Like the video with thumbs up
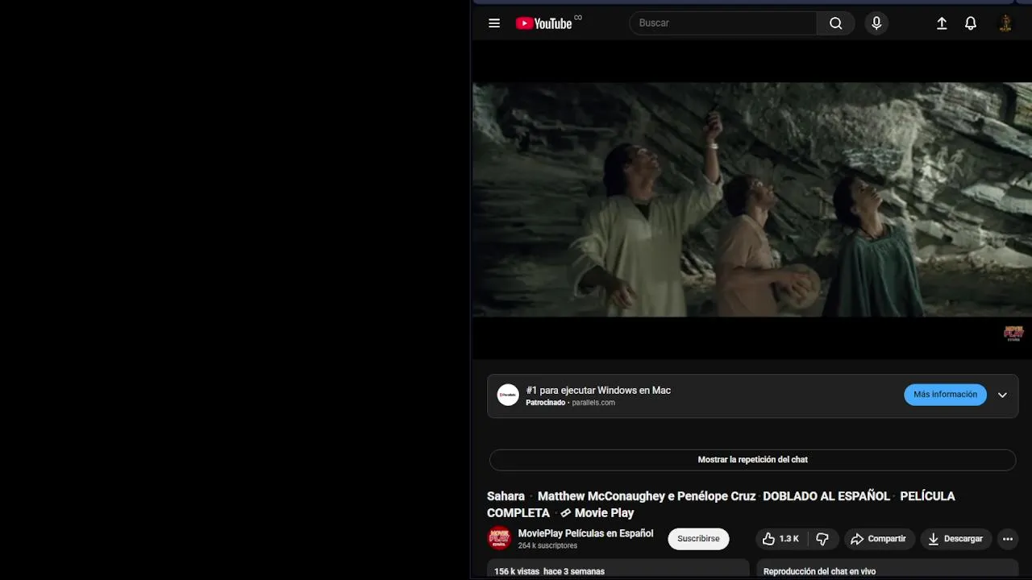 click(780, 539)
